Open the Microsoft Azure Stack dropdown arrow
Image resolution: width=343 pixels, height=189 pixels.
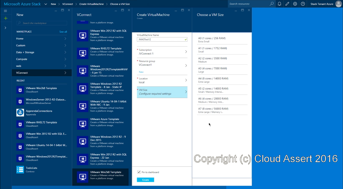[46, 4]
